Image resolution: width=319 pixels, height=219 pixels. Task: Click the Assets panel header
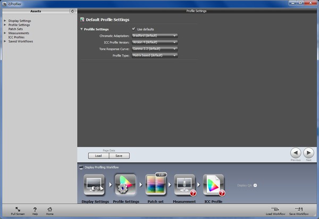[36, 11]
